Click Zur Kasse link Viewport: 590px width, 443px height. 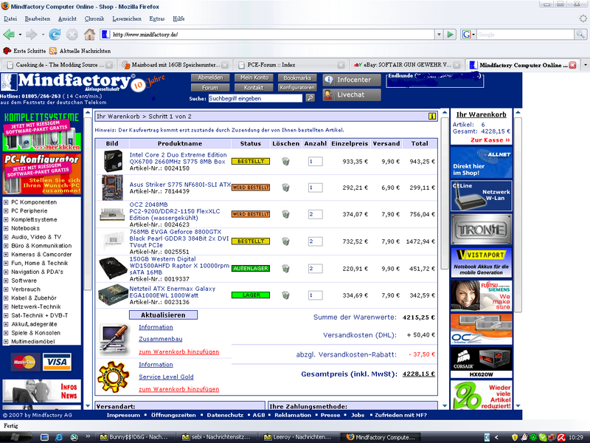tap(490, 140)
